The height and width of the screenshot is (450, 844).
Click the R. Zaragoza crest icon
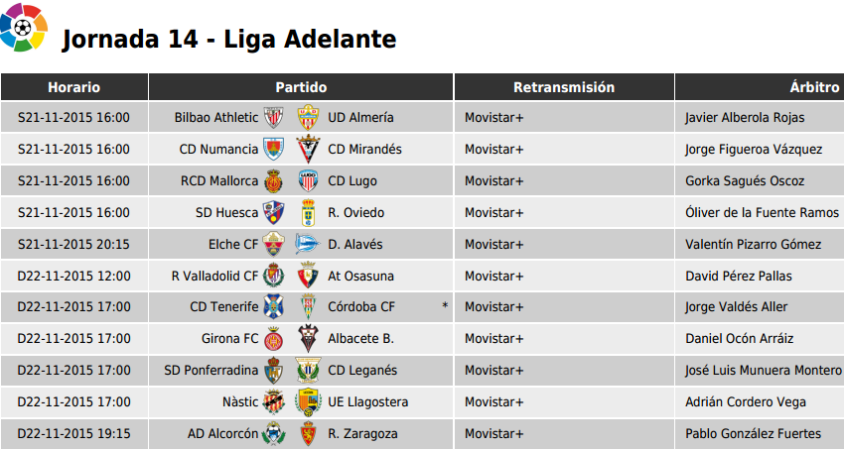coord(308,434)
